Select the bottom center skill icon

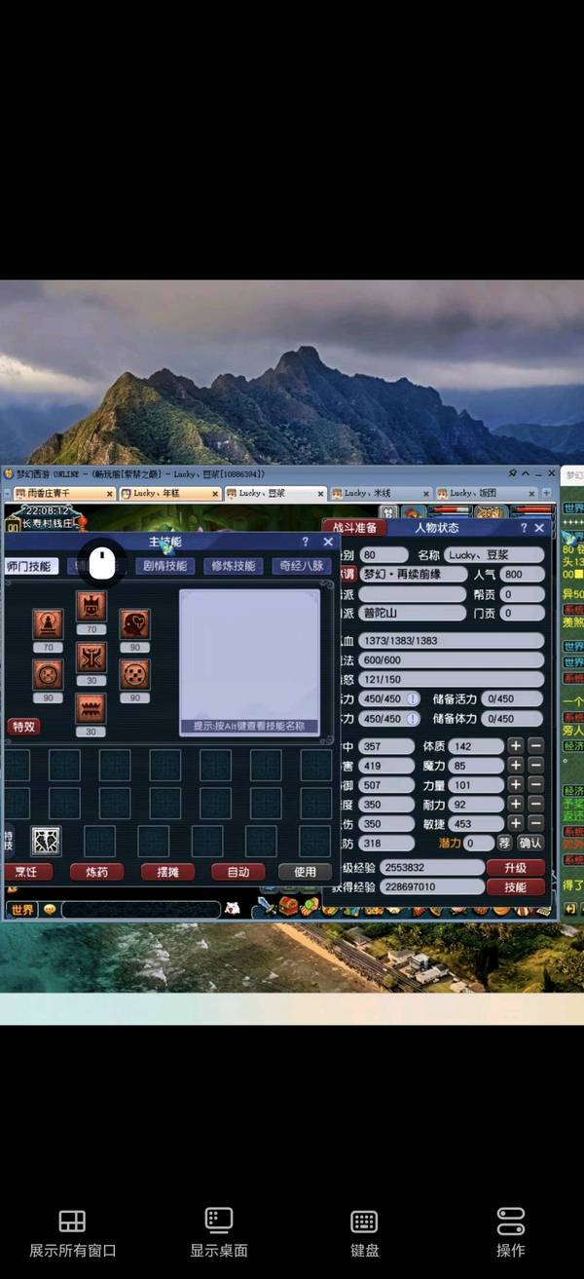point(91,708)
